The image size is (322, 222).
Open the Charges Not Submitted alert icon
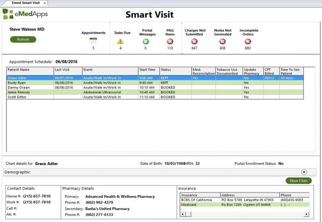coord(195,41)
